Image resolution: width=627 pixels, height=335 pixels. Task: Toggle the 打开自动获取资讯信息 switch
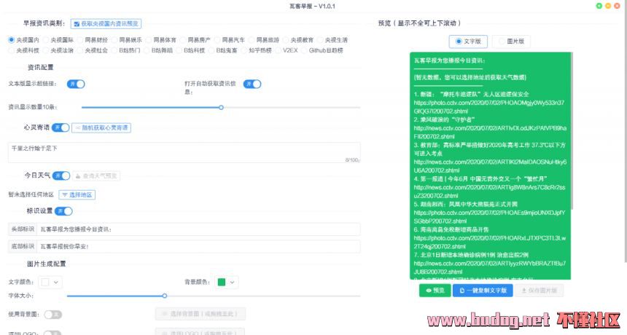(x=252, y=84)
